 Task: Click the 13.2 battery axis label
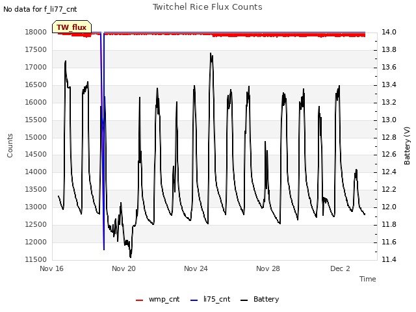click(389, 102)
